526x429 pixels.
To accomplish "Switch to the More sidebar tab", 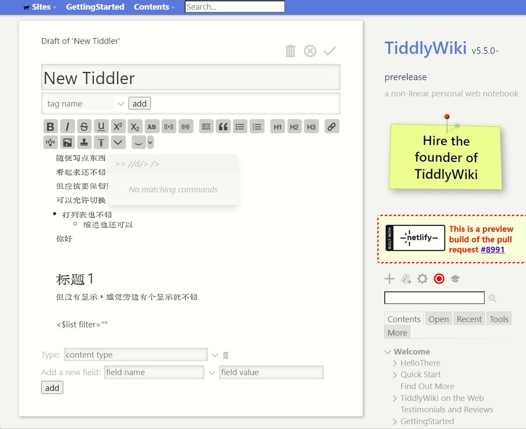I will click(397, 333).
